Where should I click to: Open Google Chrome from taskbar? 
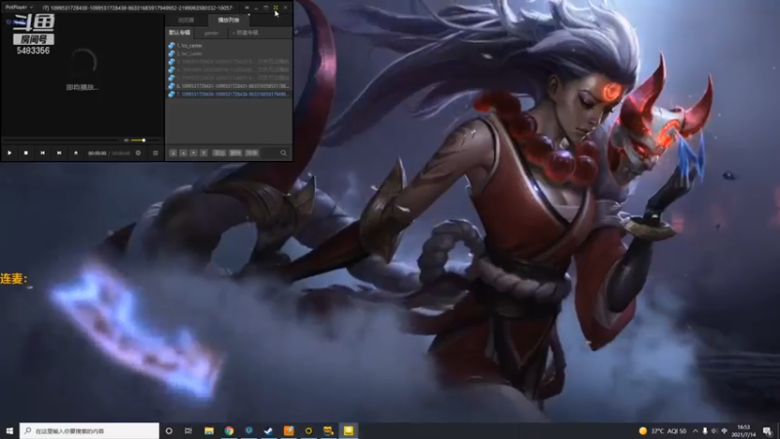pos(229,431)
